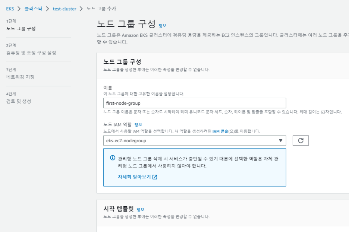Open 클러스터 breadcrumb link
This screenshot has width=349, height=232.
click(34, 9)
